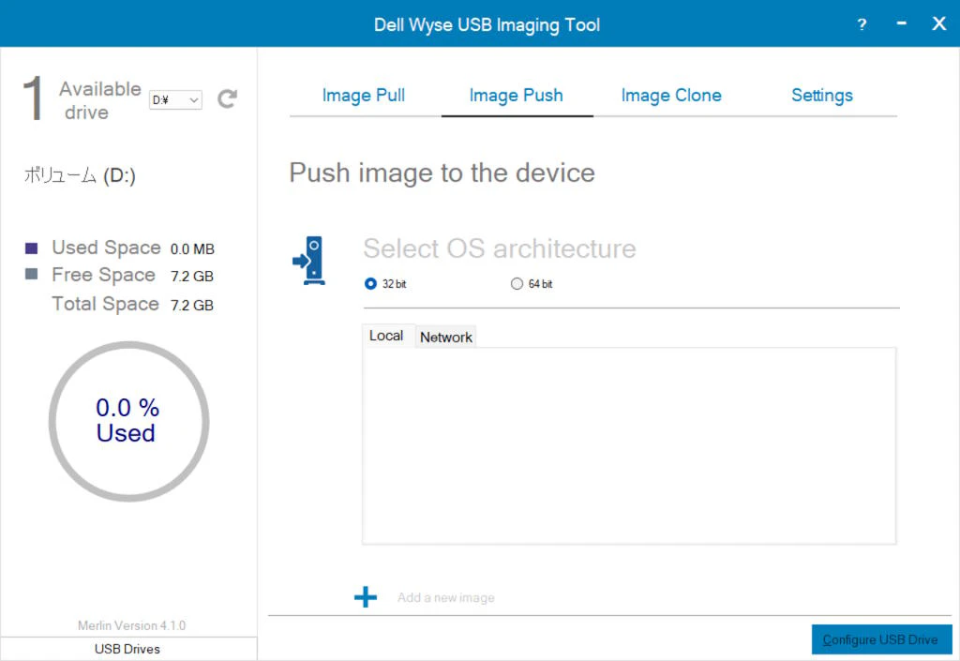Image resolution: width=960 pixels, height=661 pixels.
Task: Click the USB Drives panel button
Action: (127, 649)
